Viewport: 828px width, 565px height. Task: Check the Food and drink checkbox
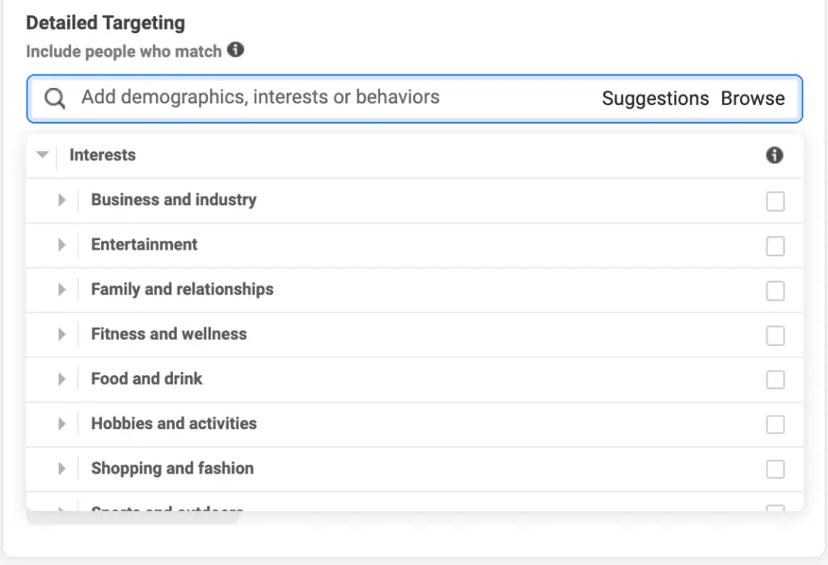pos(775,379)
